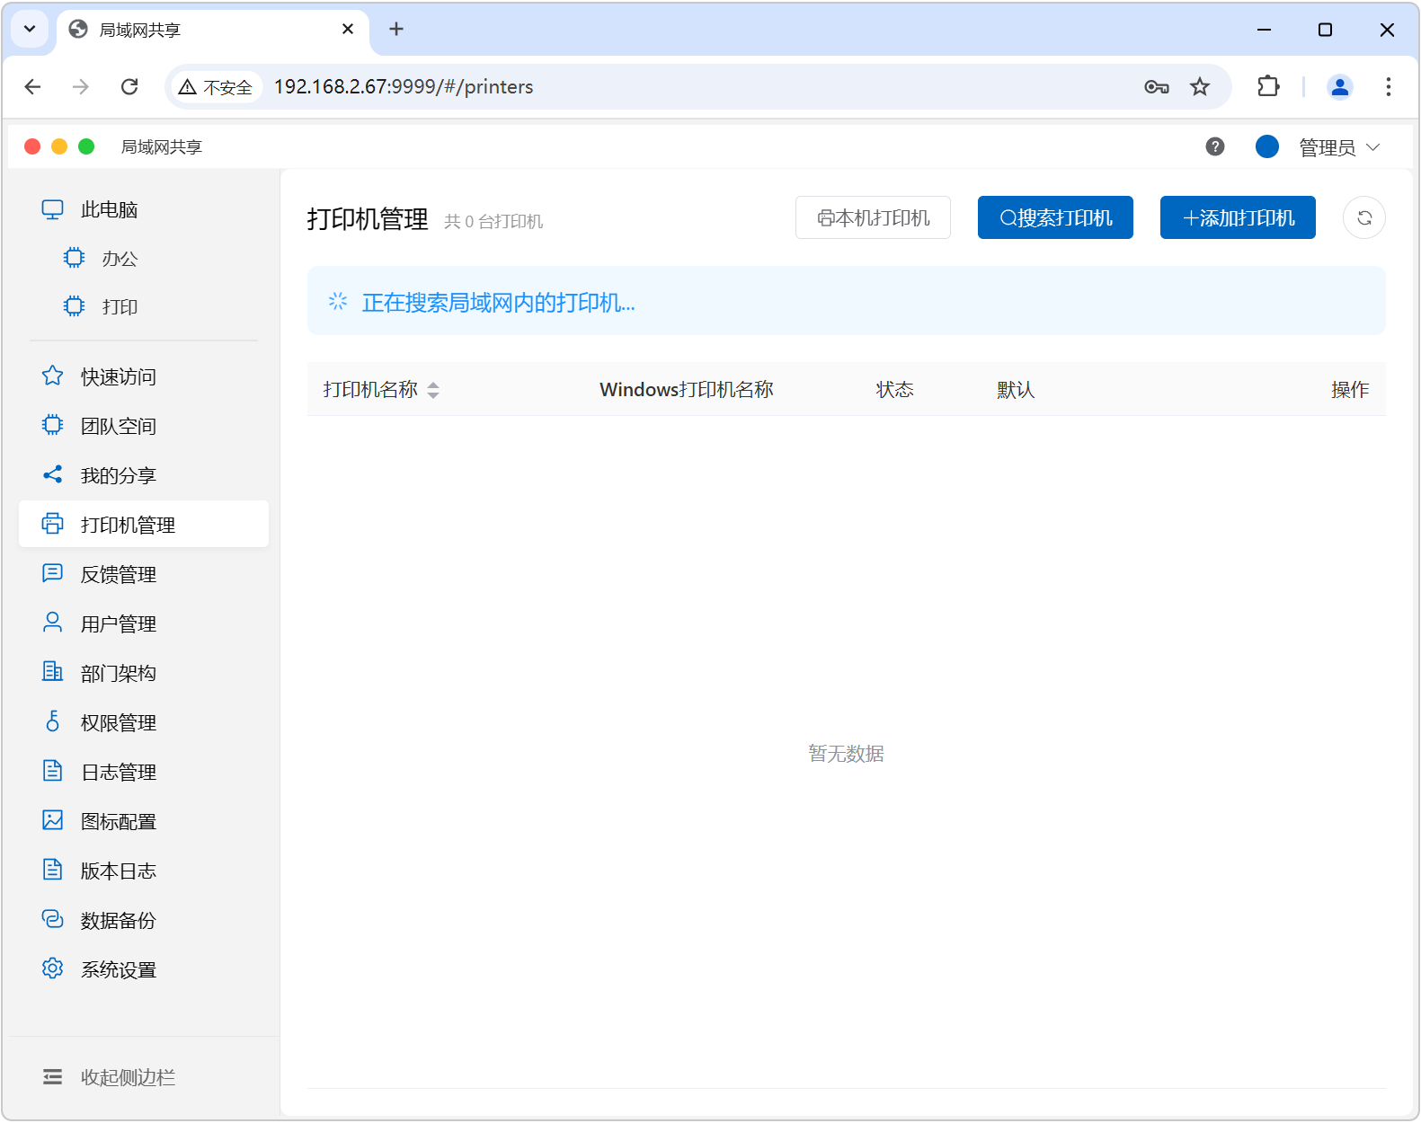Open 日志管理 document icon entry
The image size is (1421, 1123).
(x=53, y=771)
